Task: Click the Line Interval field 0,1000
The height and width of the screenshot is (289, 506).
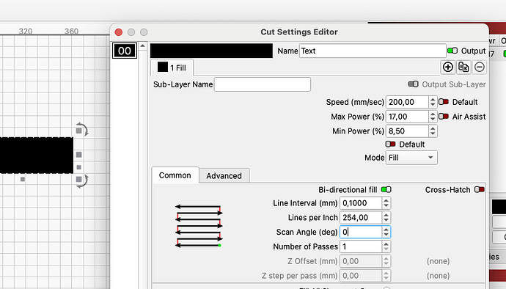Action: click(361, 203)
